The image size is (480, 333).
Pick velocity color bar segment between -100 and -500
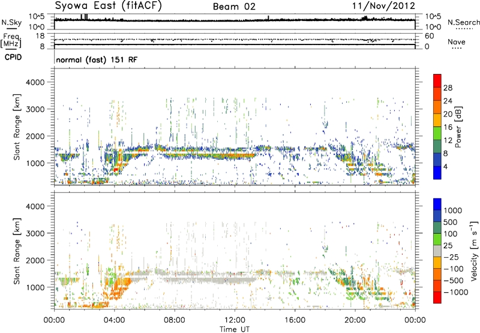[x=437, y=274]
